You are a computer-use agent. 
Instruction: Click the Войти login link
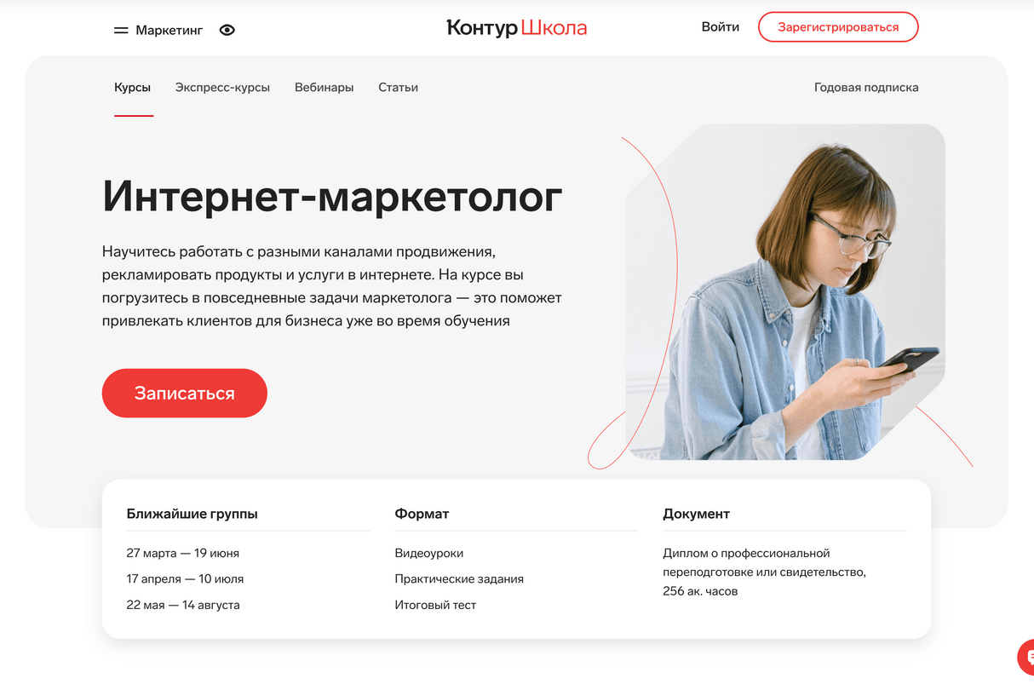(720, 27)
